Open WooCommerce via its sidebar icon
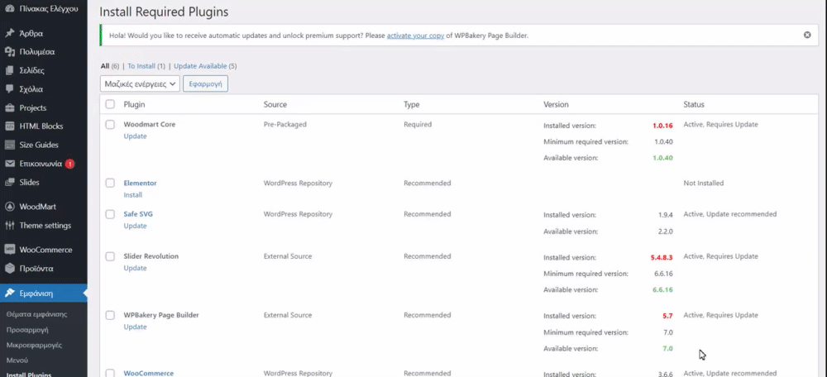 point(10,250)
